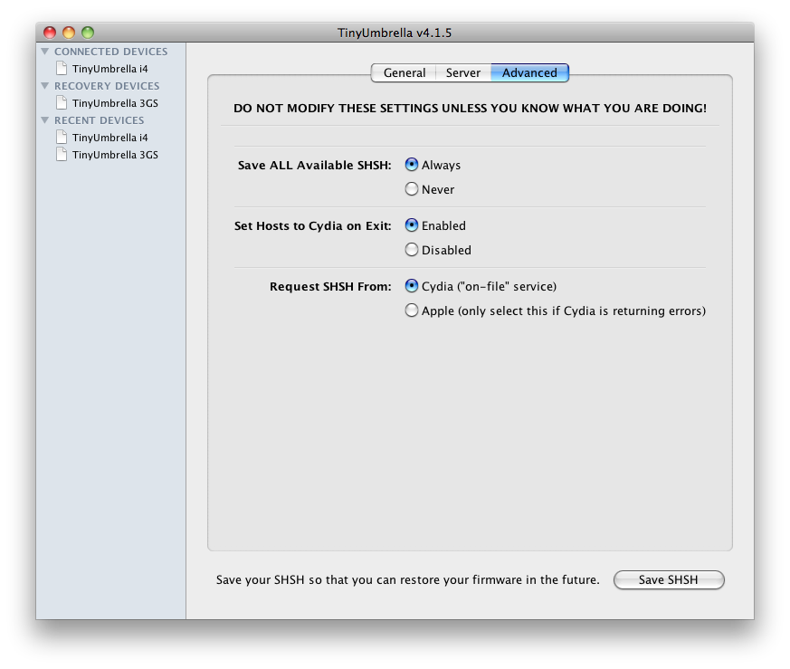
Task: Click the TinyUmbrella v4.1.5 title bar
Action: point(395,33)
